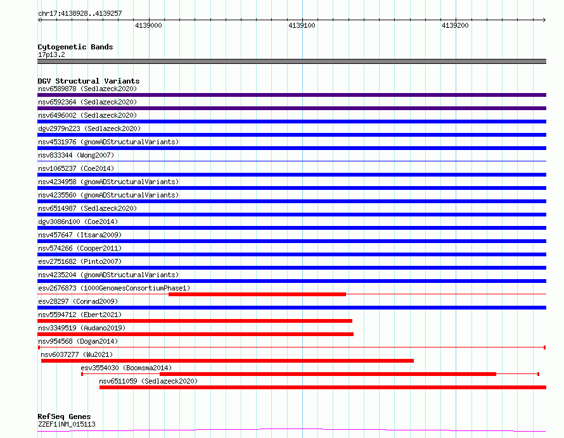Click the 4139100 ruler position label
The height and width of the screenshot is (438, 564).
[x=302, y=25]
